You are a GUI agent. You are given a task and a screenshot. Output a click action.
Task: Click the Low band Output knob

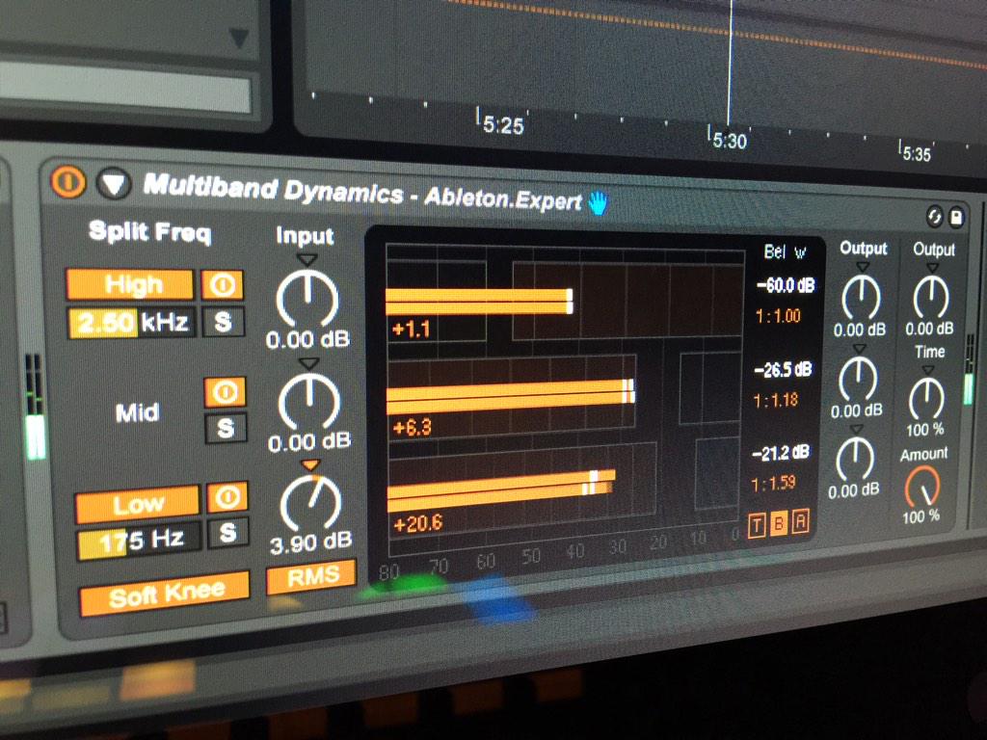pyautogui.click(x=855, y=459)
